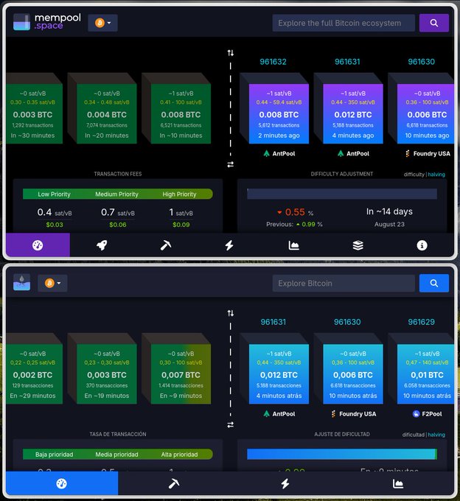
Task: Open block 961630 height link in bottom window
Action: (347, 322)
